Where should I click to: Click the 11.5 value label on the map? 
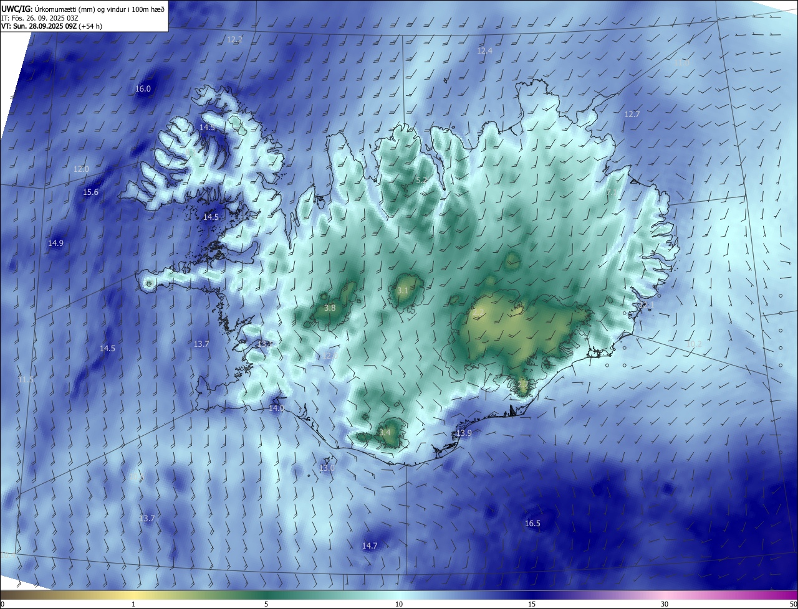[x=26, y=380]
